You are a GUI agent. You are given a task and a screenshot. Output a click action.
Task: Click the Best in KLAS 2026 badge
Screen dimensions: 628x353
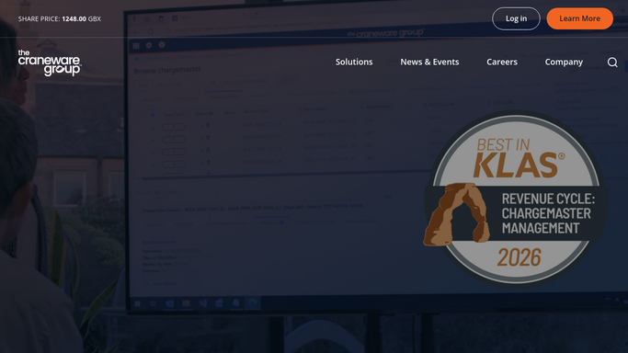tap(516, 199)
